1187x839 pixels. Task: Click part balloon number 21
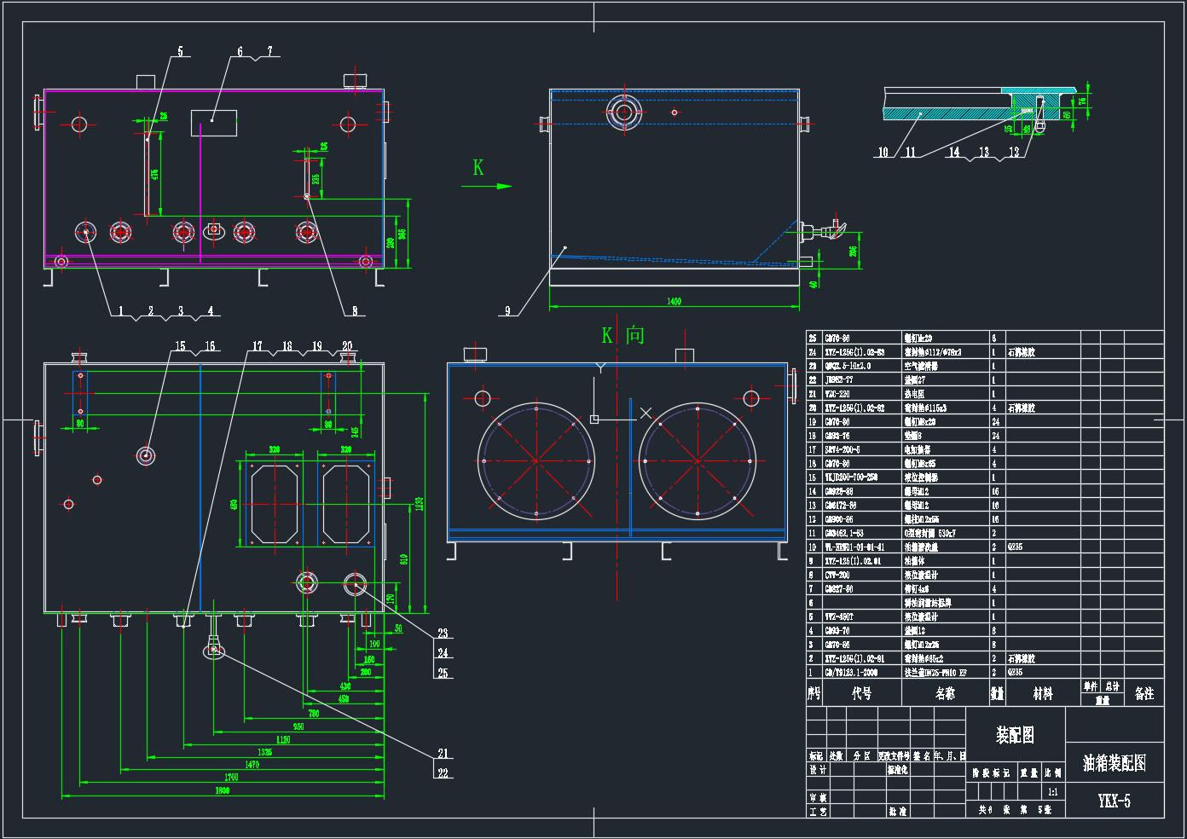[x=443, y=754]
